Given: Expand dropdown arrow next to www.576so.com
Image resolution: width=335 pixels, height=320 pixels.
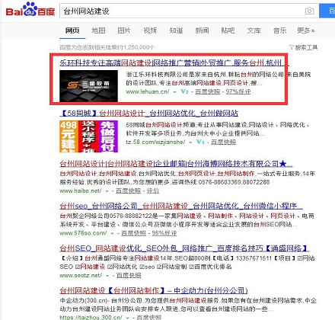Looking at the screenshot, I should point(112,233).
